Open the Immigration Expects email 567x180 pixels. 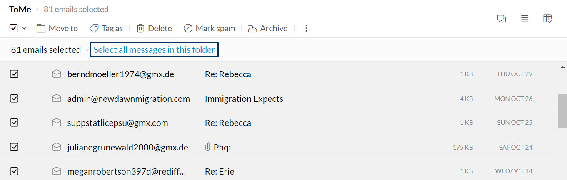pos(244,99)
